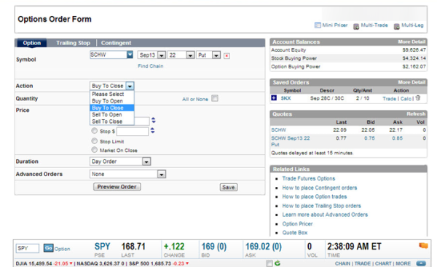Viewport: 437px width, 267px height.
Task: Tick the All or None checkbox
Action: [x=215, y=98]
